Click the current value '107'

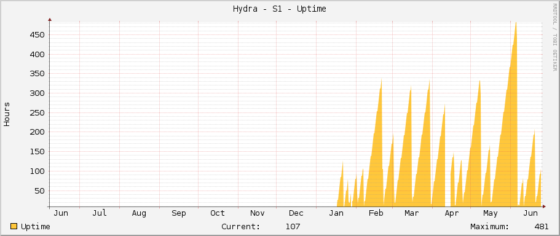(x=293, y=227)
